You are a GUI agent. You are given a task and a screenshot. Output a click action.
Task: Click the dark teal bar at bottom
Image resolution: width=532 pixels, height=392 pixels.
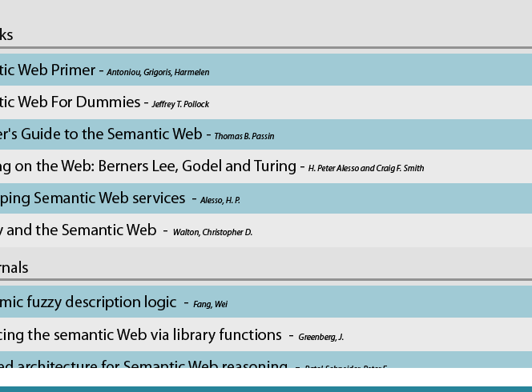tap(266, 389)
